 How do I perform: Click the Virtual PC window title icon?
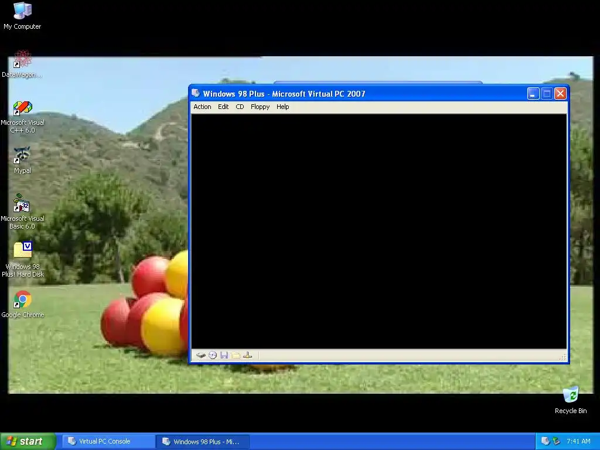196,93
